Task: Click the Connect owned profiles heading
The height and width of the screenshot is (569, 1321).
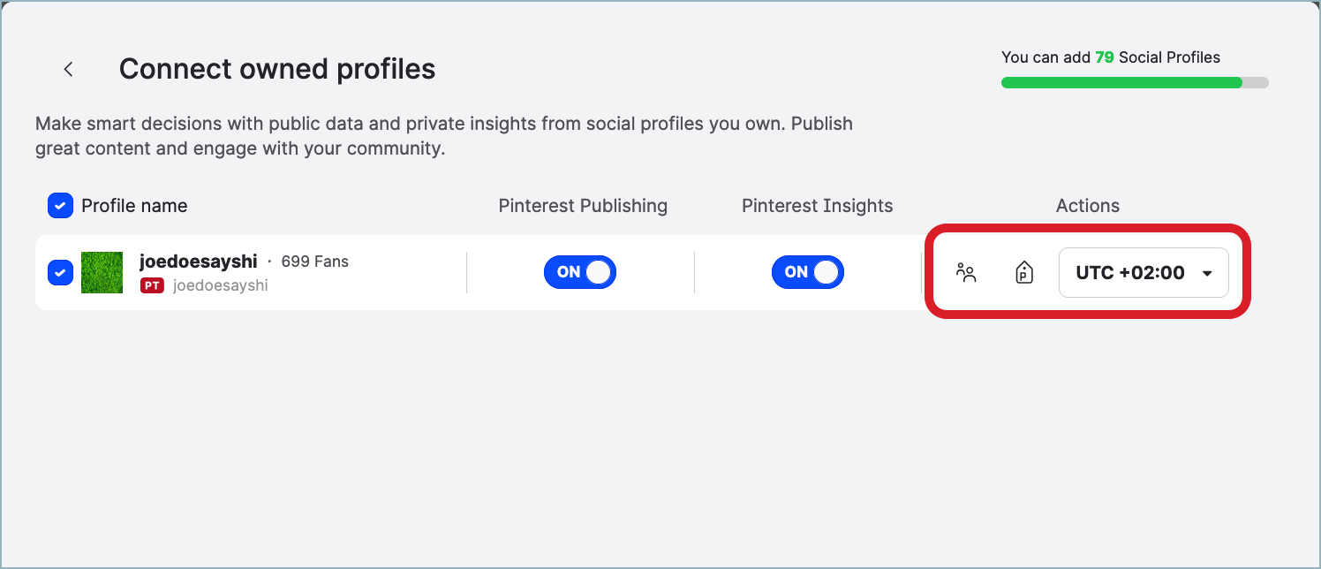Action: (x=277, y=69)
